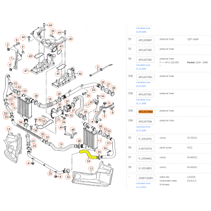Click the '5X22' screw size
This screenshot has width=211, height=211.
point(189,148)
